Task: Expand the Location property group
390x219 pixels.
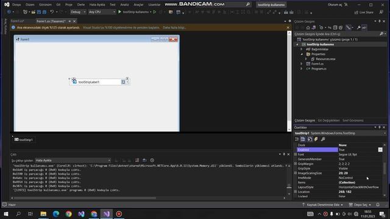Action: [296, 192]
